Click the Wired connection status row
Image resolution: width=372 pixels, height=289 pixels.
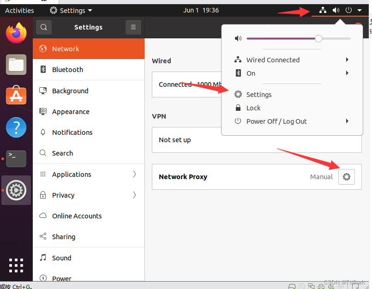click(x=187, y=84)
